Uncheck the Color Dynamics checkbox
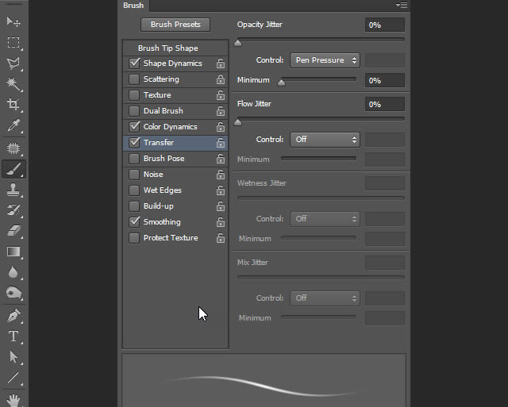 (134, 127)
